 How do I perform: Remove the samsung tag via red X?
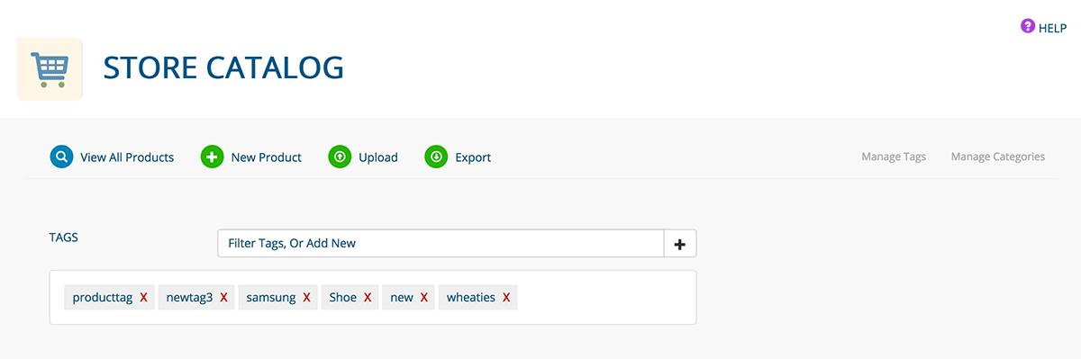click(x=306, y=297)
